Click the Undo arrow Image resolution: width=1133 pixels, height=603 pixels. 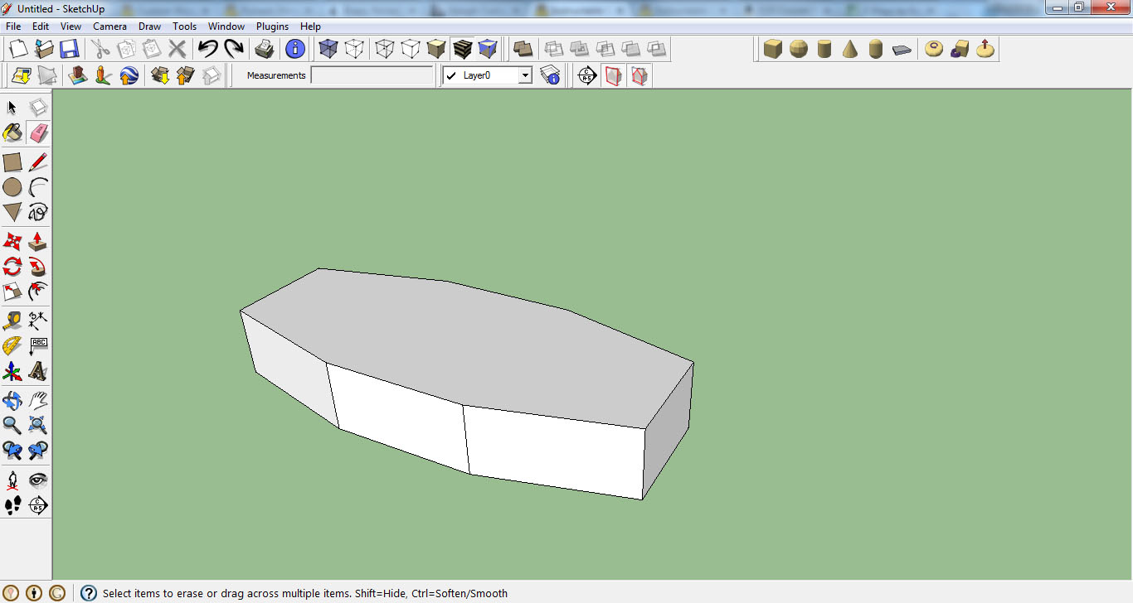(x=208, y=49)
